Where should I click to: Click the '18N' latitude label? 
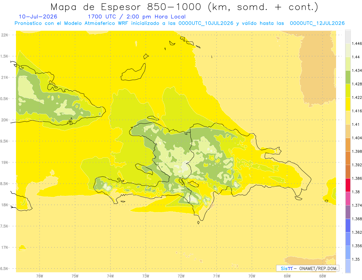pyautogui.click(x=5, y=205)
